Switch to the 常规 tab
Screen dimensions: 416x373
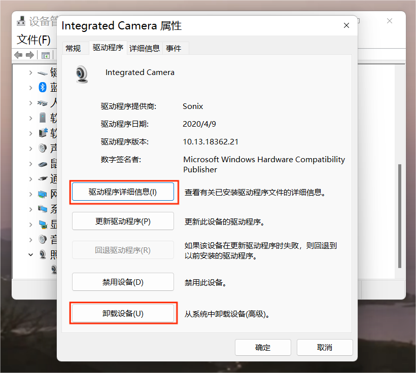coord(73,48)
